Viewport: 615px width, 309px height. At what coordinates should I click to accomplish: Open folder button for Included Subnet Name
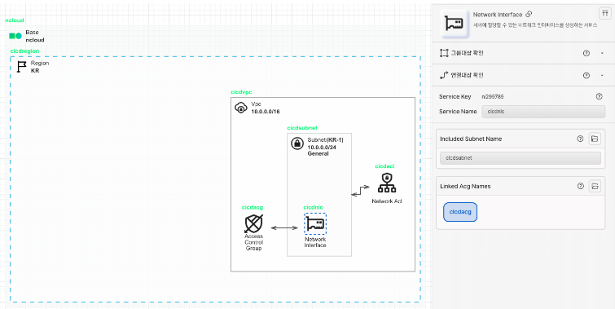point(595,139)
